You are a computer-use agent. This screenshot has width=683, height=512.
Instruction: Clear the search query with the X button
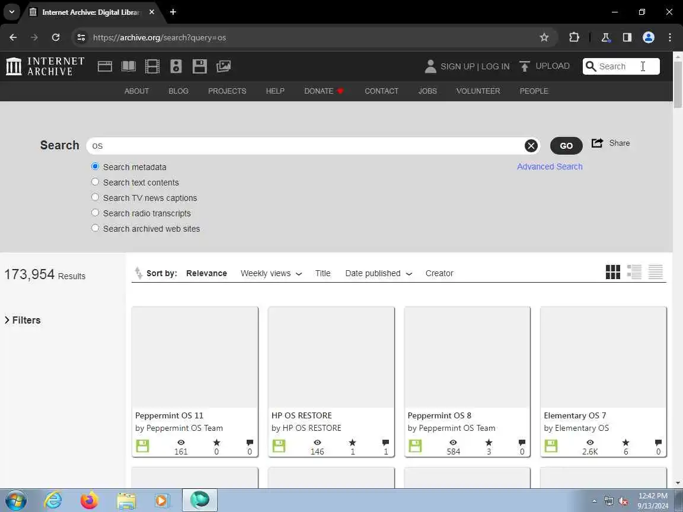(531, 146)
